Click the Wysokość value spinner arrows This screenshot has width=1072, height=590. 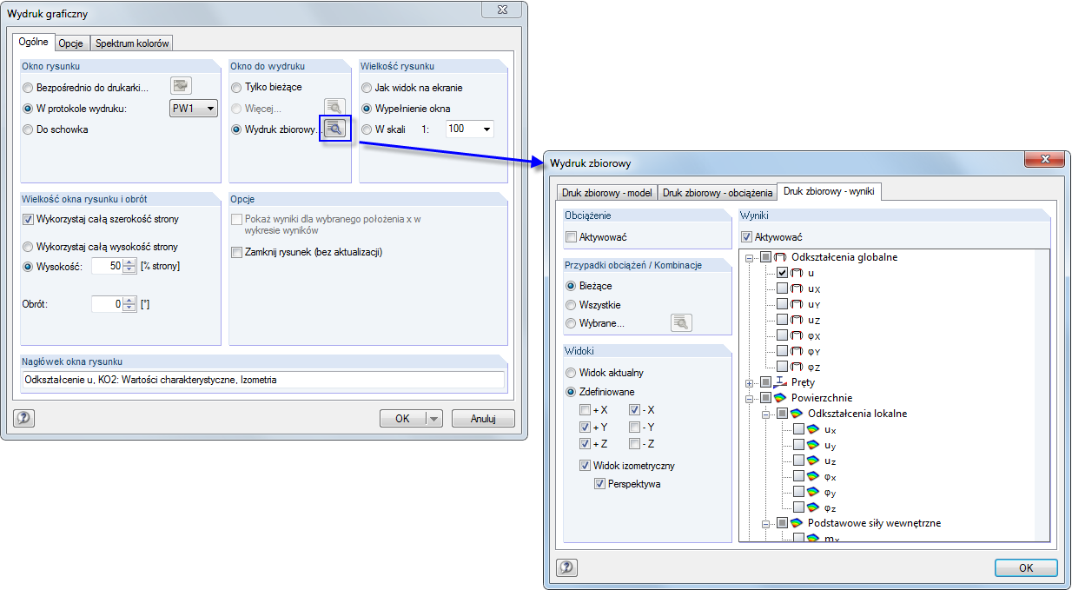pos(129,266)
